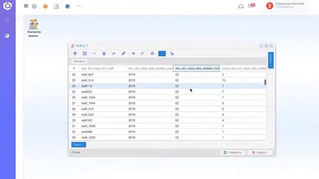Click the Query 1 window title

click(82, 46)
